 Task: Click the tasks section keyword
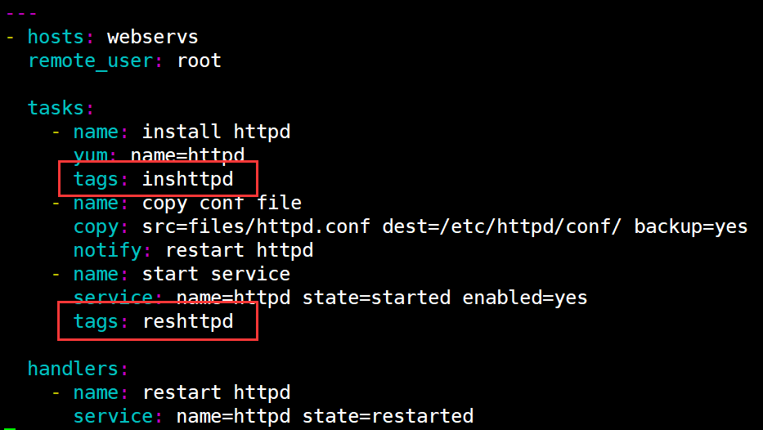56,108
